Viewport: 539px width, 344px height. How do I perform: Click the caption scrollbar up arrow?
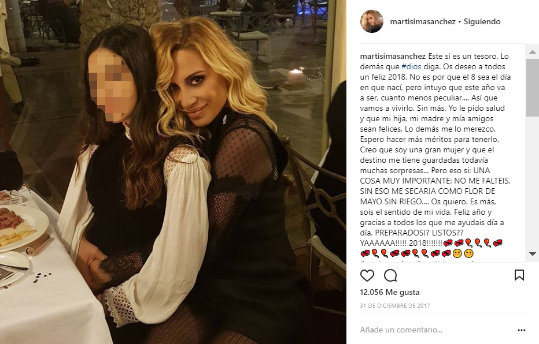click(x=532, y=52)
